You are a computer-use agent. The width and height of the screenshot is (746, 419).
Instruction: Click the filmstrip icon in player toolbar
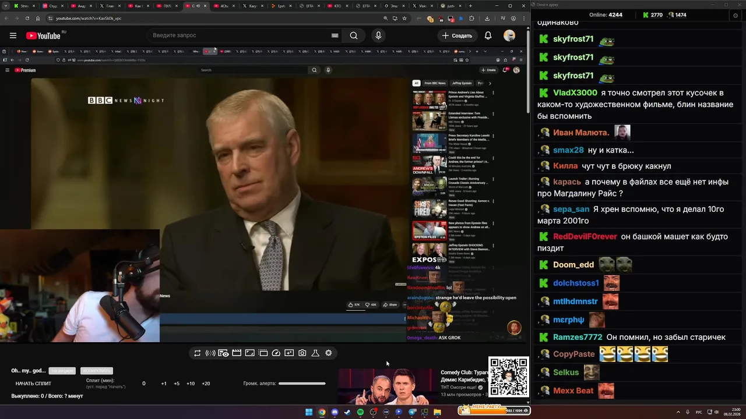pyautogui.click(x=263, y=353)
